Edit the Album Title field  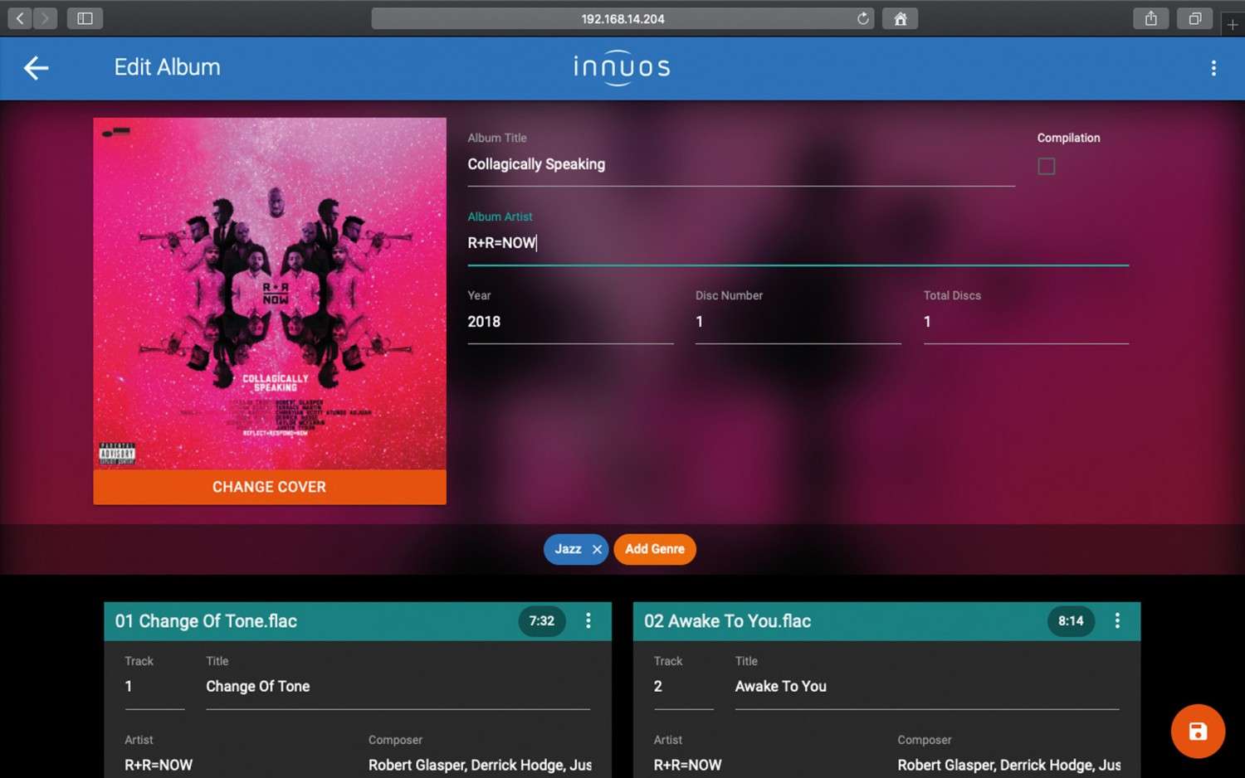click(741, 164)
